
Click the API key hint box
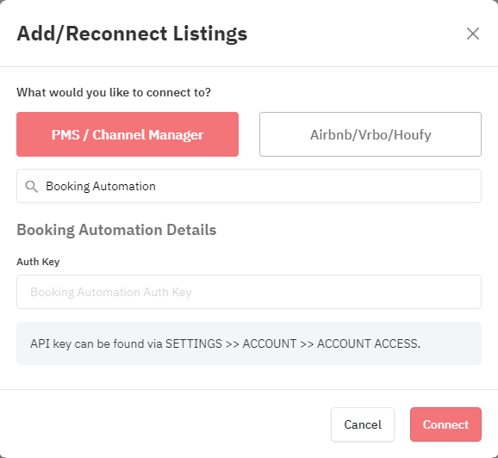pos(249,343)
